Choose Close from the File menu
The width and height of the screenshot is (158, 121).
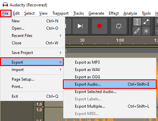click(32, 43)
